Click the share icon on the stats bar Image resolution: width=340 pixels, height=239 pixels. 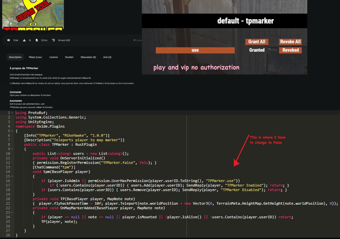click(134, 40)
